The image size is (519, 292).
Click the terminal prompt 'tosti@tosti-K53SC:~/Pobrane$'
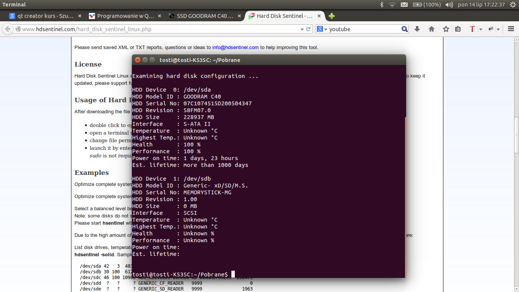(x=180, y=275)
